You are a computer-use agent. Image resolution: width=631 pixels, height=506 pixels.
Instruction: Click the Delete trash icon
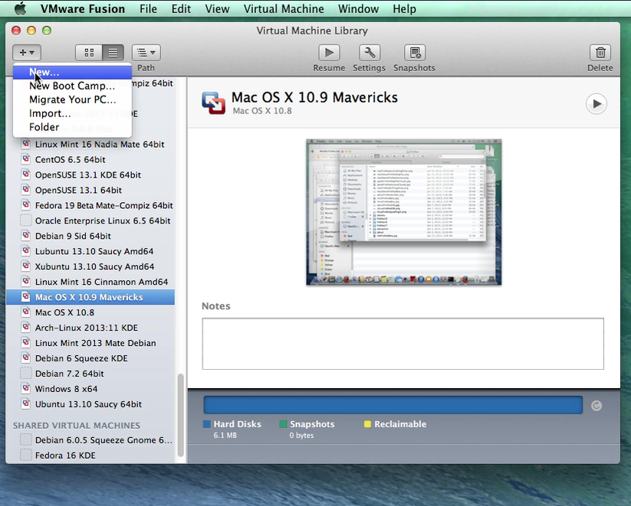click(600, 53)
